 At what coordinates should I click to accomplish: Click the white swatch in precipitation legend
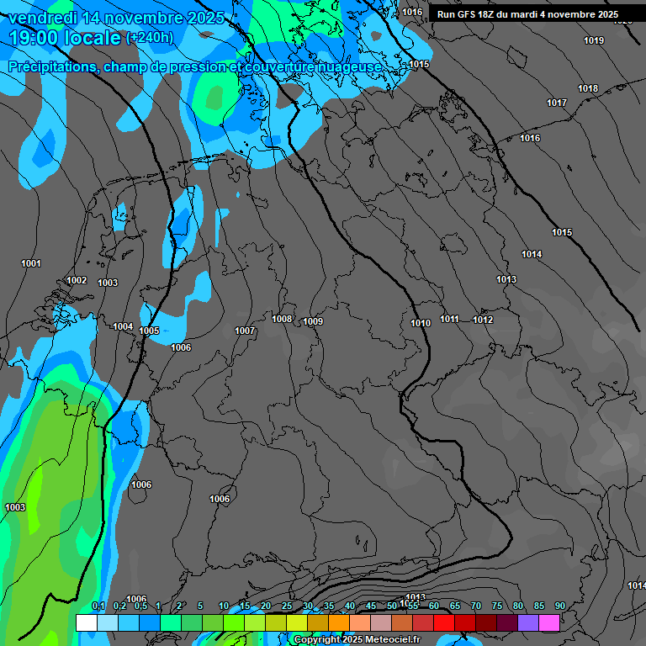coord(86,622)
